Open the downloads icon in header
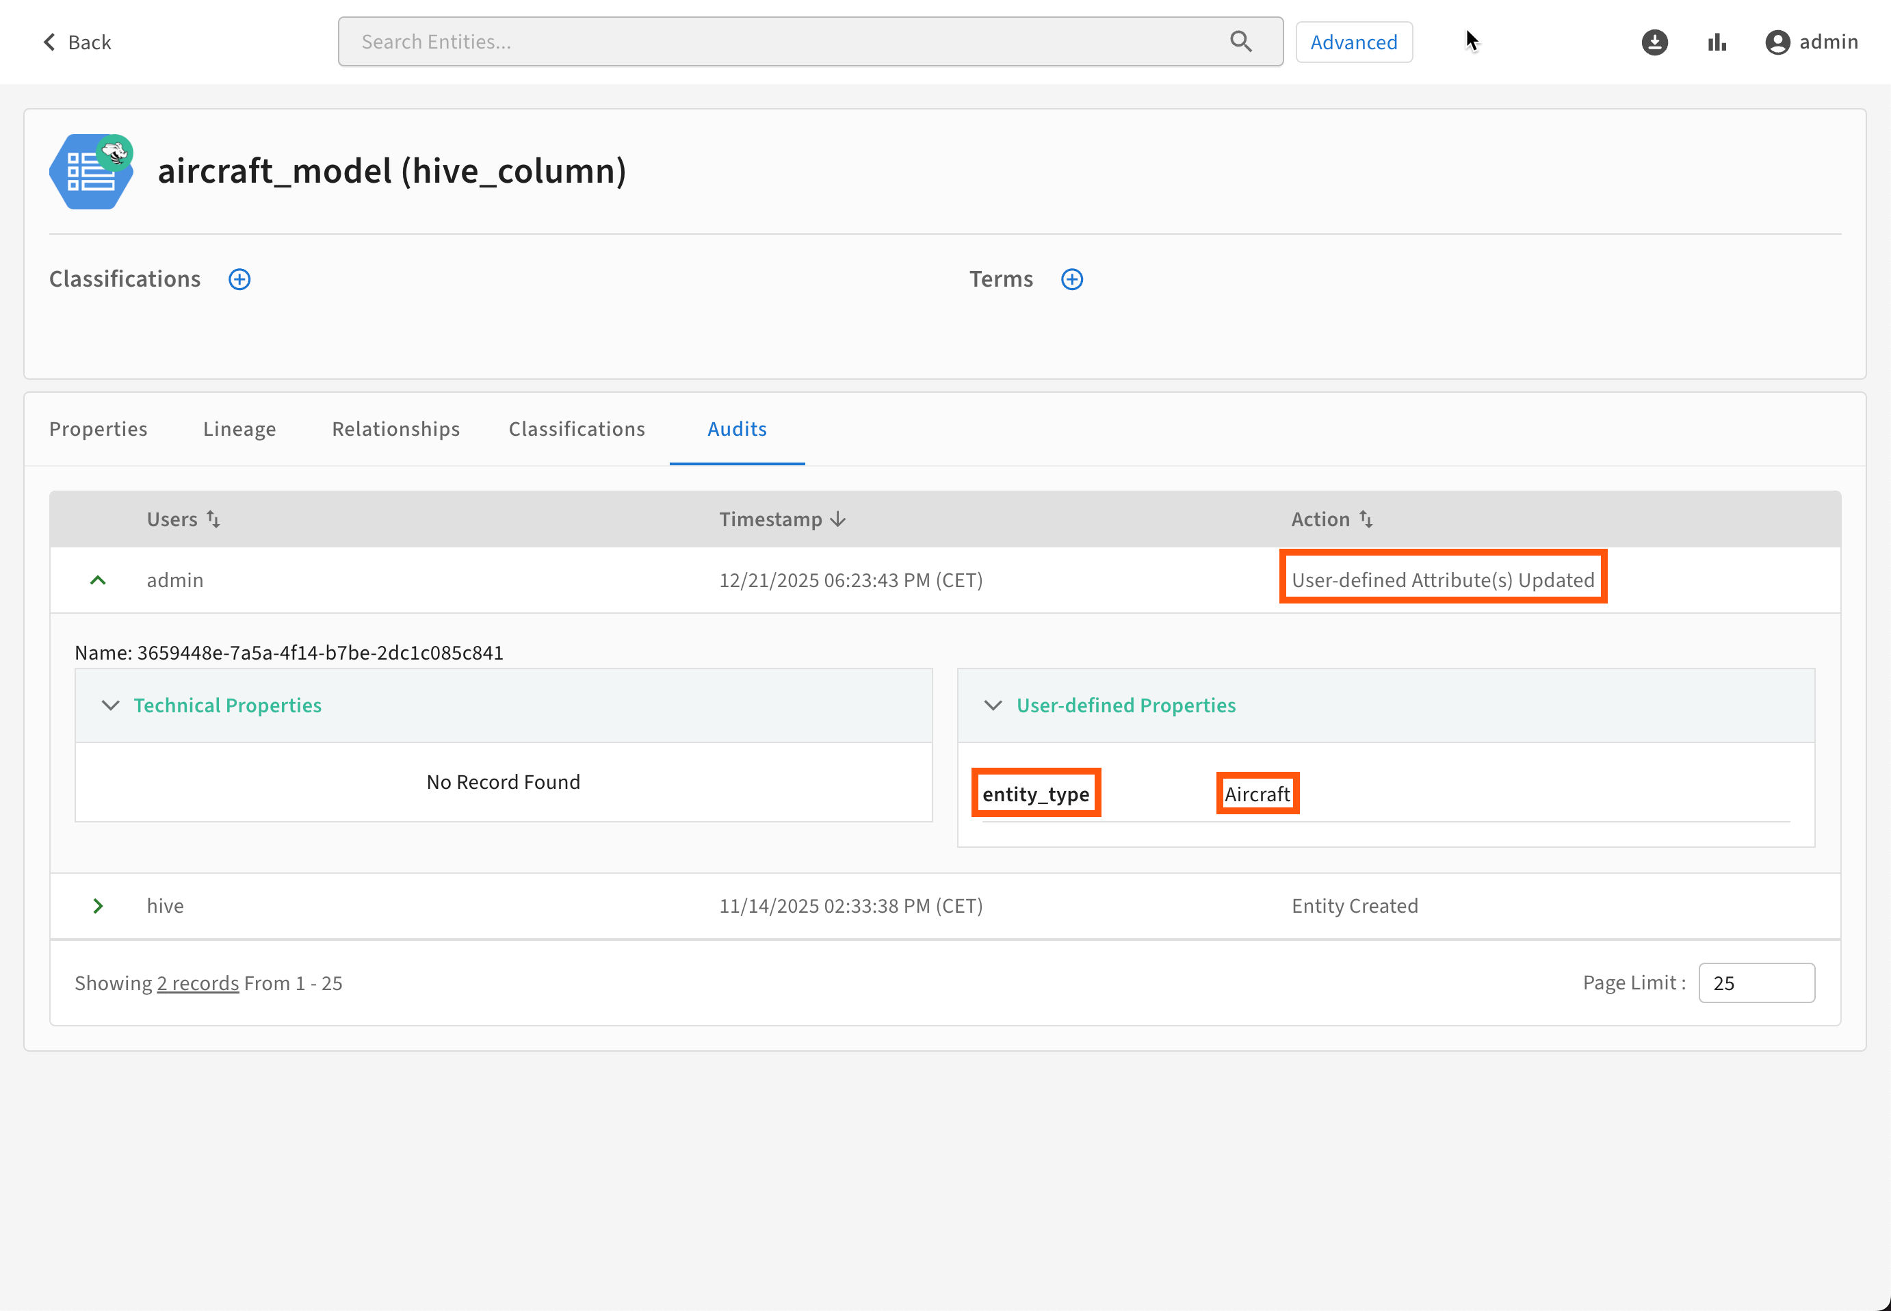The width and height of the screenshot is (1891, 1311). pos(1654,42)
